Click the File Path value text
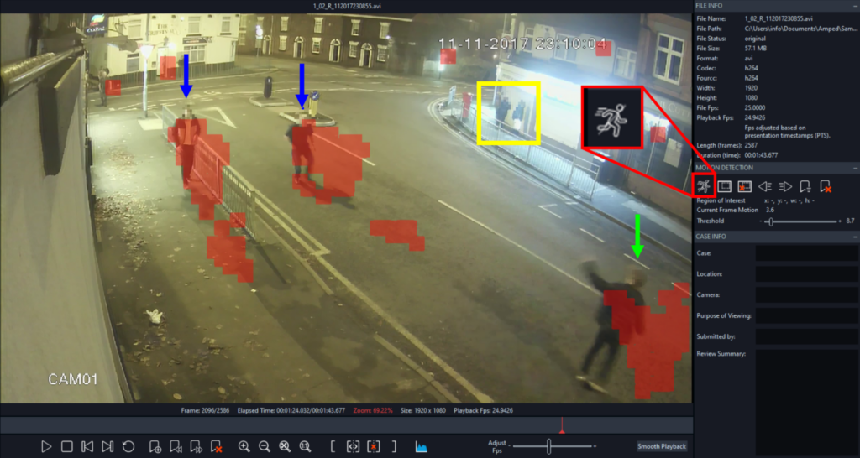Viewport: 860px width, 458px height. [801, 29]
